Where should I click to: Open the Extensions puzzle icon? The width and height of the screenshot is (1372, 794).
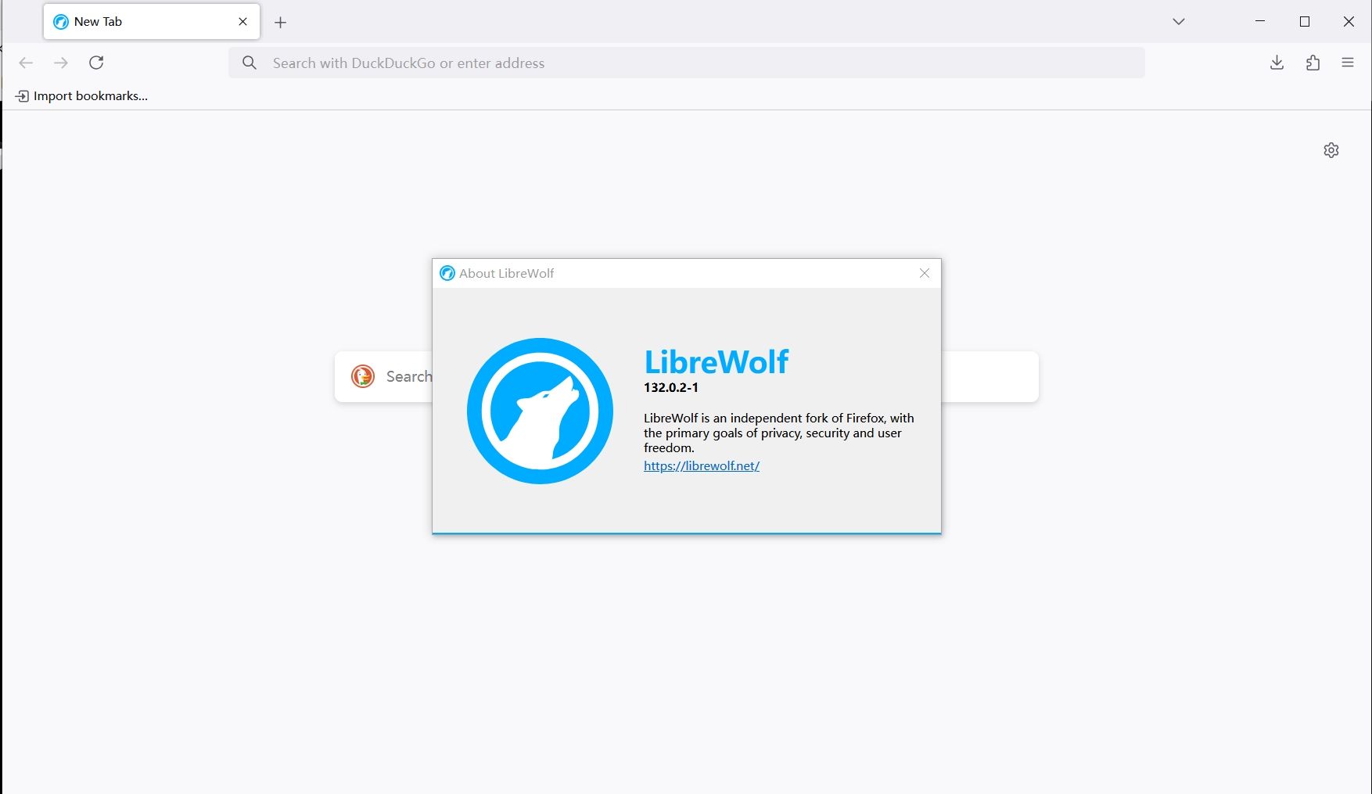point(1313,63)
